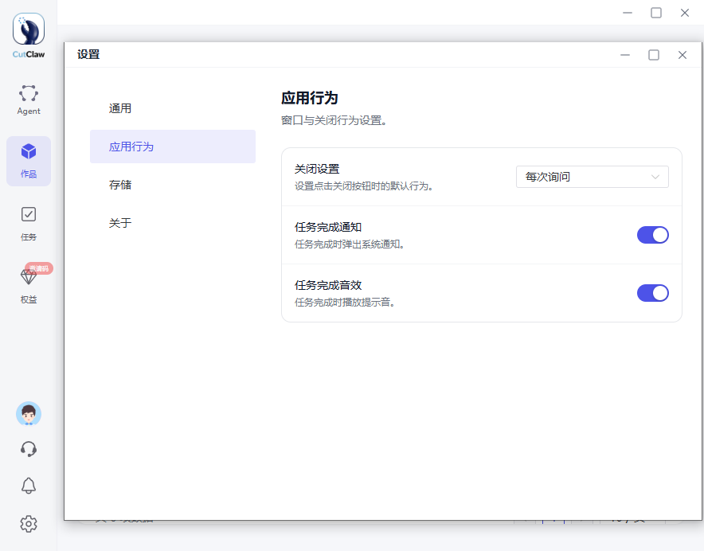This screenshot has width=704, height=551.
Task: Close the main CutClaw window
Action: [x=685, y=13]
